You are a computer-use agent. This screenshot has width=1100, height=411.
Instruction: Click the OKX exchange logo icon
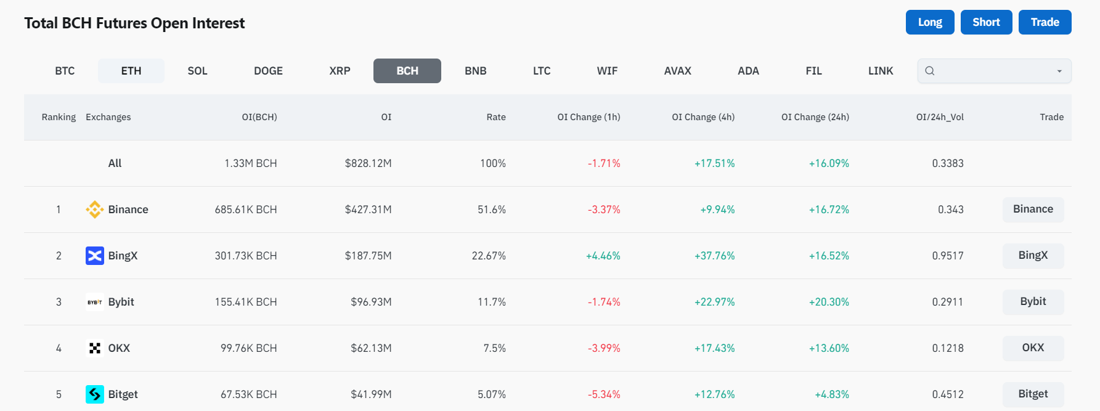tap(95, 348)
